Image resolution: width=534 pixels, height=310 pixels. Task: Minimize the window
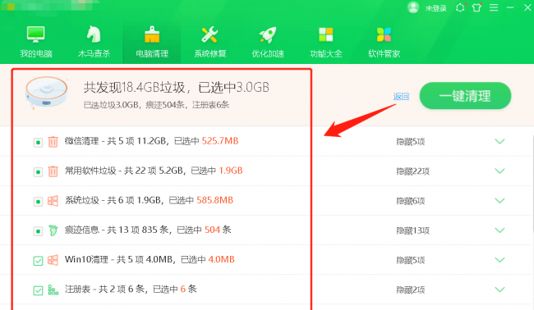click(x=510, y=7)
